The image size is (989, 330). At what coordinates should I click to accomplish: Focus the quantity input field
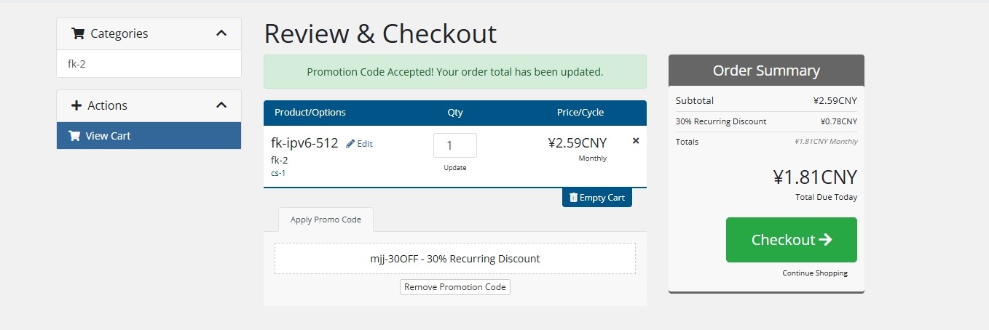(455, 145)
